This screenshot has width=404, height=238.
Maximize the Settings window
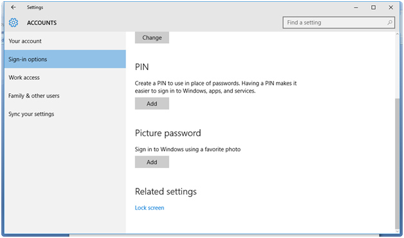373,8
